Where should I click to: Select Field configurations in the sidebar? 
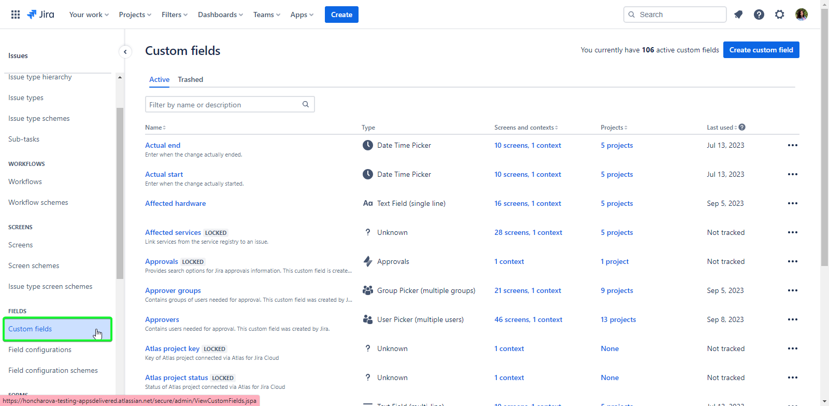(40, 349)
